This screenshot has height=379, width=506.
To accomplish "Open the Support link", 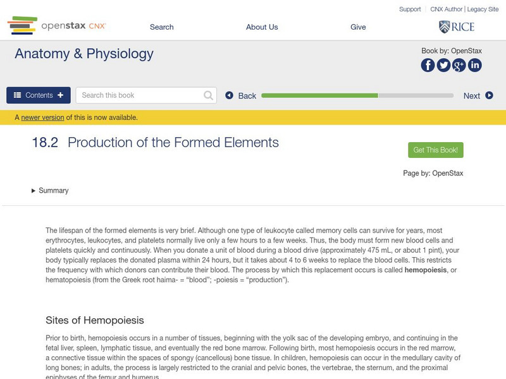I will (x=410, y=9).
